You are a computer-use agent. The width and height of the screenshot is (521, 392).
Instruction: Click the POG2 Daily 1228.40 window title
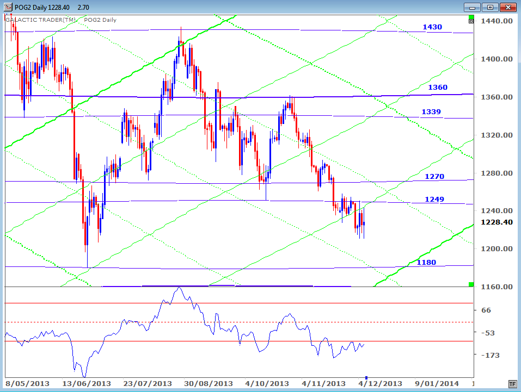[x=42, y=7]
